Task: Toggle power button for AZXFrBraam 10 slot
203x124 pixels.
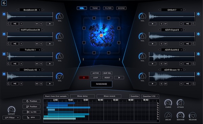Action: click(x=198, y=74)
